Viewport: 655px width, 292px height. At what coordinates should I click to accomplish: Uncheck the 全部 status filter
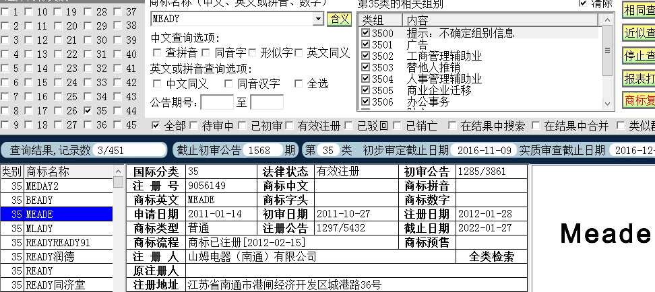tap(156, 126)
